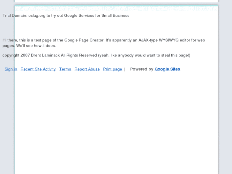Click the words "Google Page Creator"
The image size is (232, 174).
(x=84, y=40)
